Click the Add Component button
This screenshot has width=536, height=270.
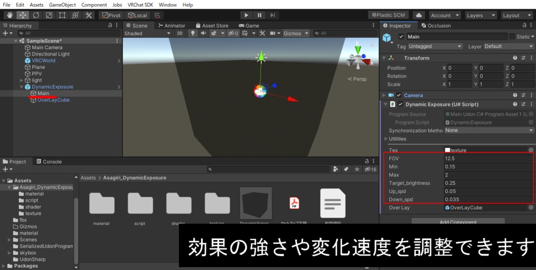(458, 222)
